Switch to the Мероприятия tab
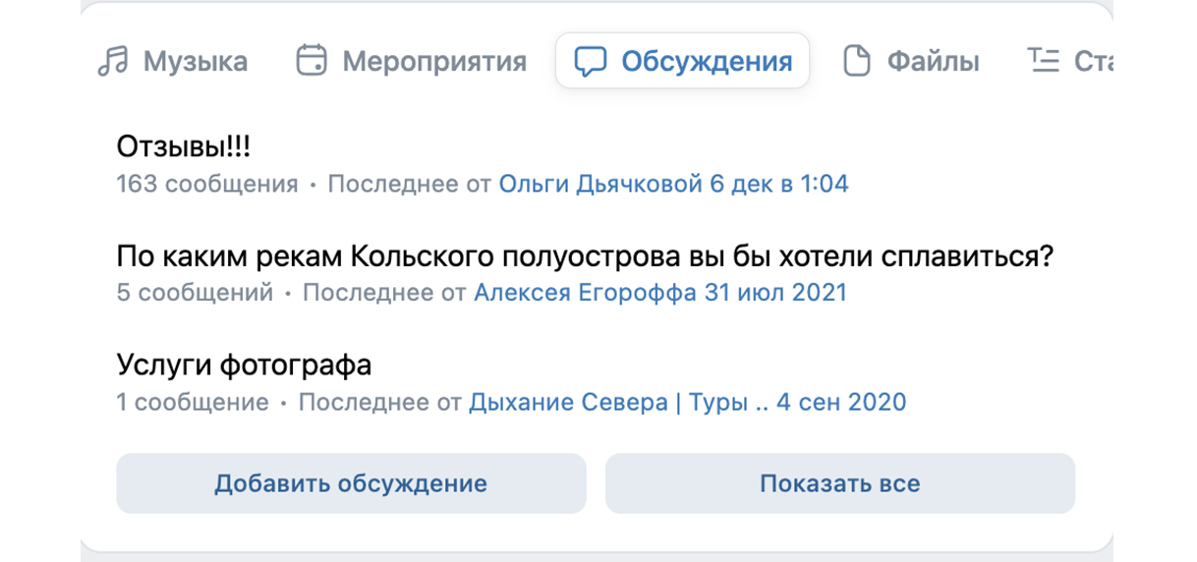1197x562 pixels. (x=413, y=61)
